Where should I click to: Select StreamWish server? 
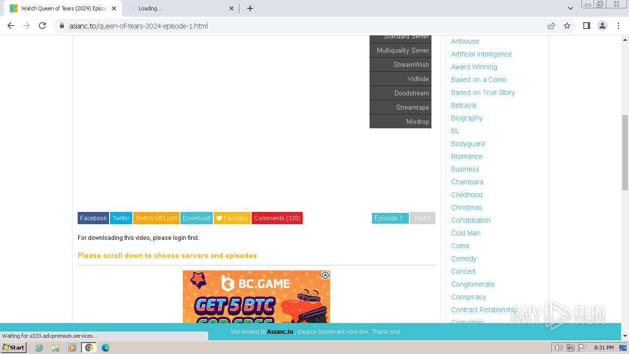pos(400,65)
